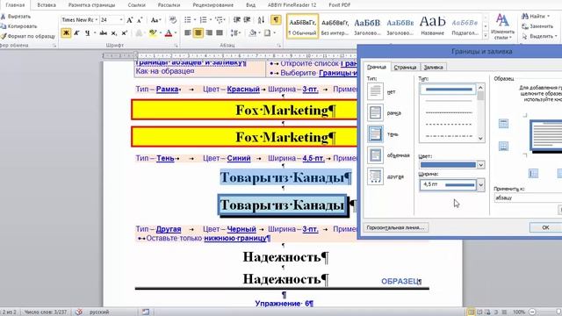Justify paragraph text
The height and width of the screenshot is (316, 562).
click(220, 33)
